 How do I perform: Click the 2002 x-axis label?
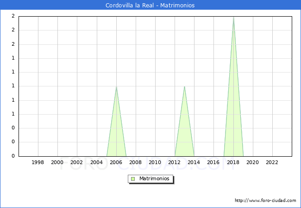pyautogui.click(x=77, y=162)
